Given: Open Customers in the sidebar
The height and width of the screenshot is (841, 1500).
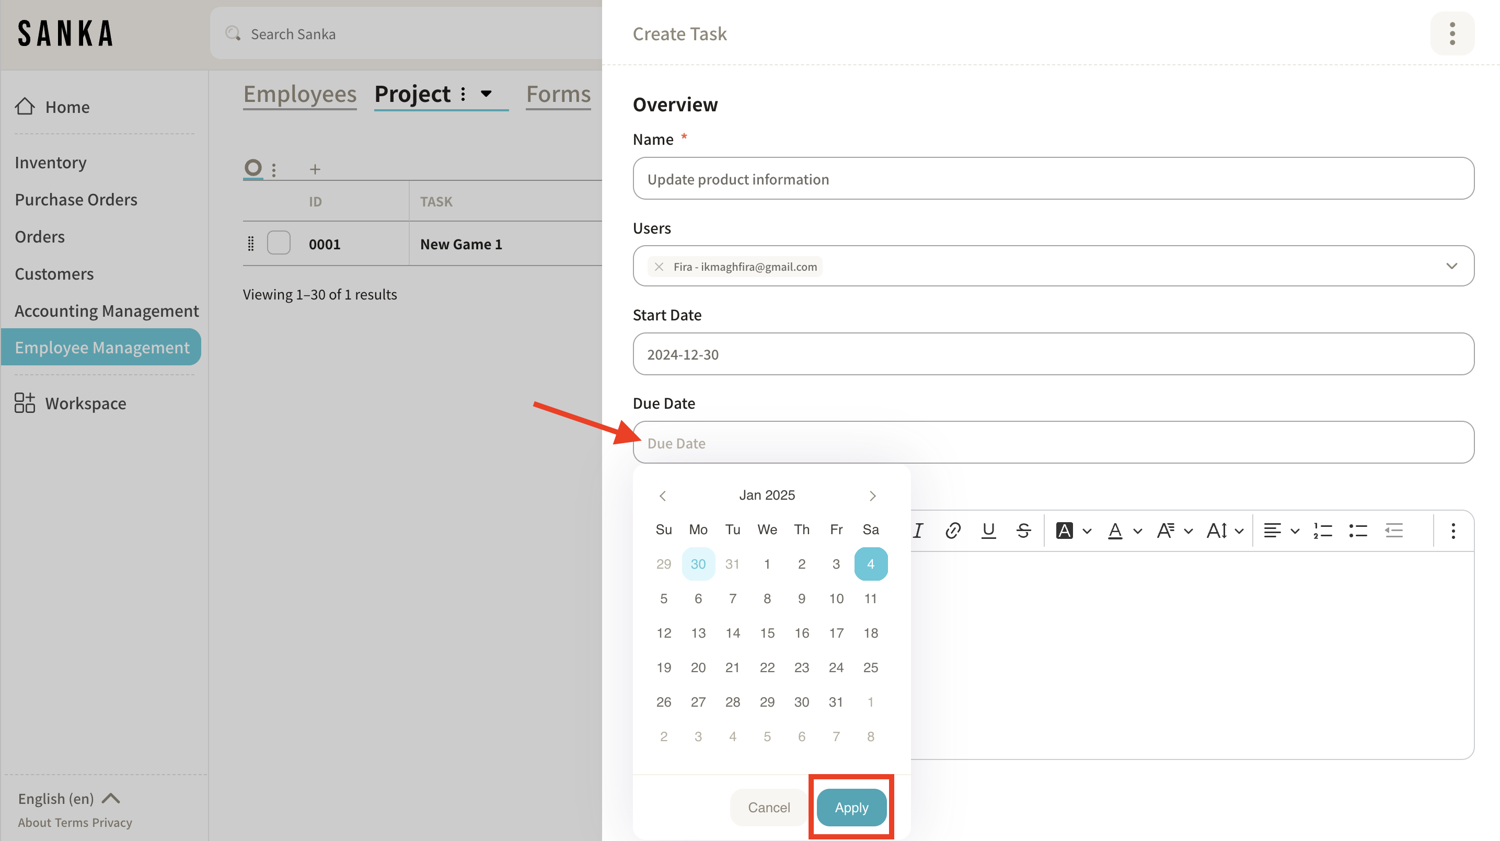Looking at the screenshot, I should (x=54, y=274).
